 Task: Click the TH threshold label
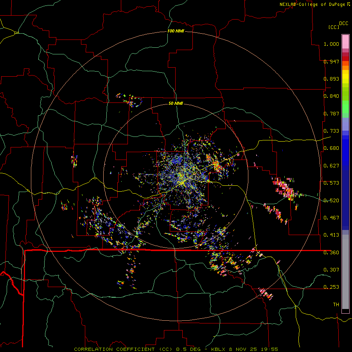tap(336, 305)
